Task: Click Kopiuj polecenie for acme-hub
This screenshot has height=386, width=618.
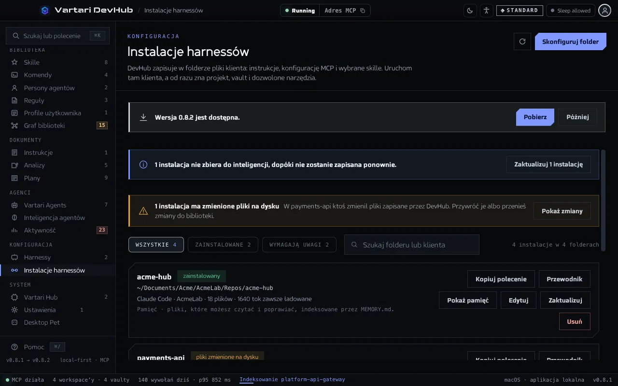Action: [501, 279]
